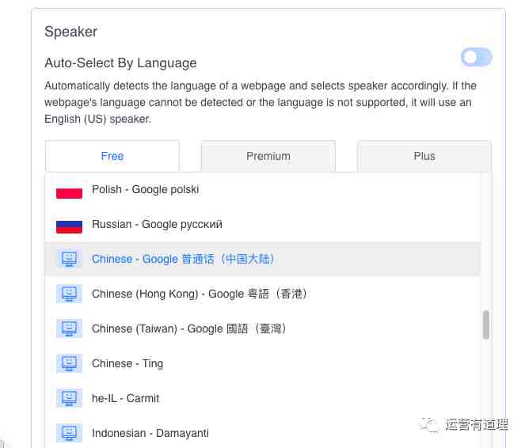This screenshot has width=525, height=448.
Task: Click the computer icon beside he-IL - Carmit
Action: click(70, 398)
